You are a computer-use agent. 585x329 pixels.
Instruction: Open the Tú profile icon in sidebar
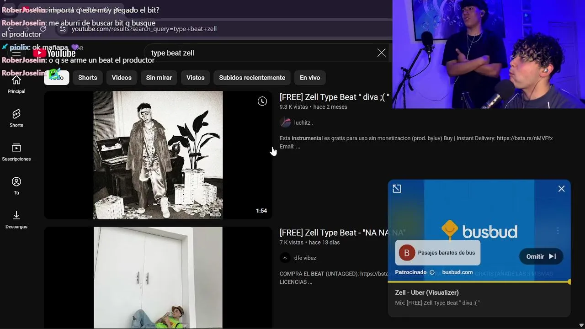pyautogui.click(x=16, y=186)
